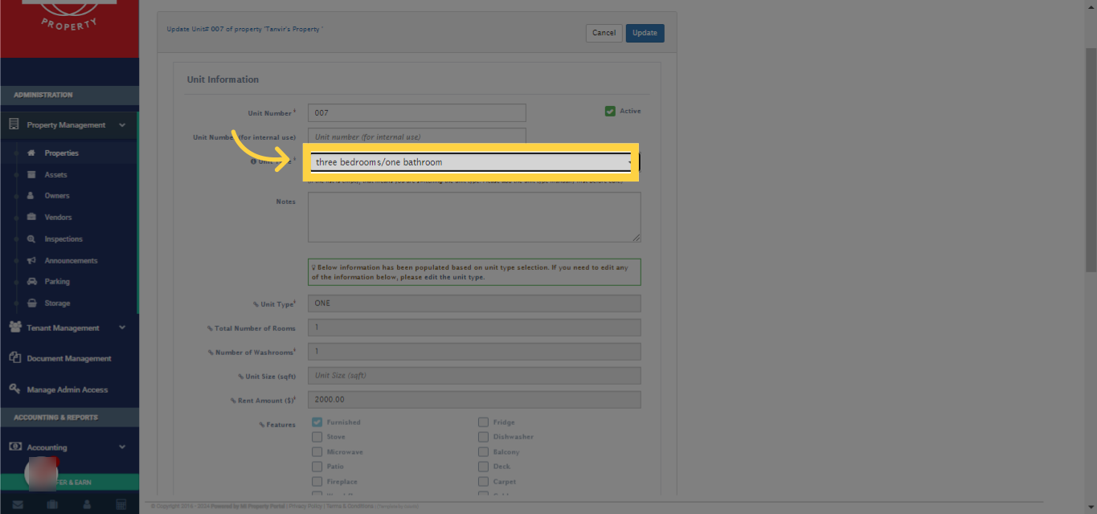Click the Manage Admin Access key icon

(x=14, y=389)
